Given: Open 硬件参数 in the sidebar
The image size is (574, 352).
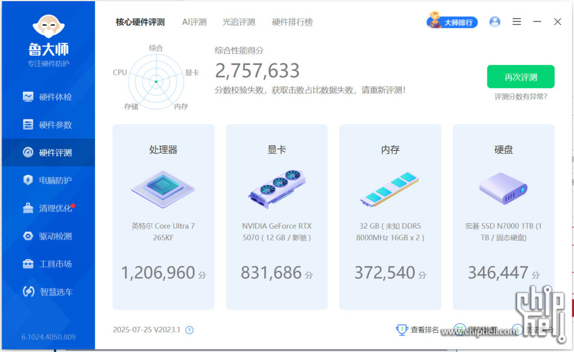Looking at the screenshot, I should coord(48,125).
